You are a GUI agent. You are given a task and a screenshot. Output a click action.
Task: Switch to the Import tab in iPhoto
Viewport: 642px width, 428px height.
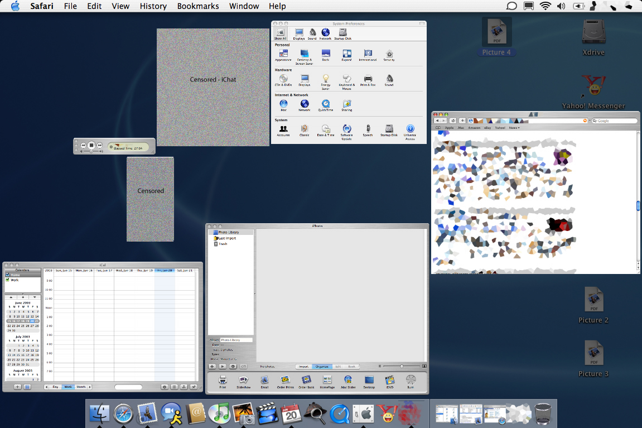pyautogui.click(x=303, y=367)
